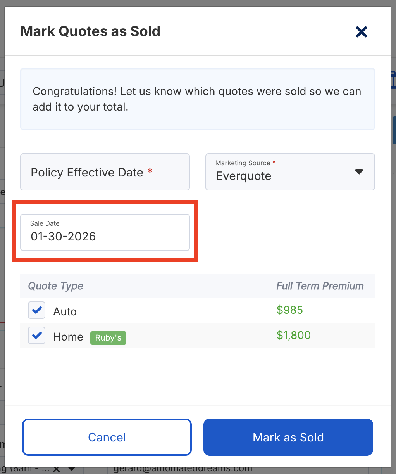Click the gerard@automateddreams.com email behind the dialog
The image size is (396, 474).
coord(183,469)
